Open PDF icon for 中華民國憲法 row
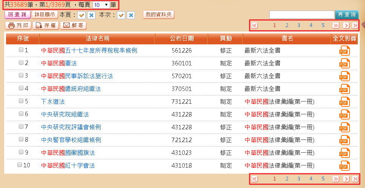Screen dimensions: 365x188 tap(345, 63)
